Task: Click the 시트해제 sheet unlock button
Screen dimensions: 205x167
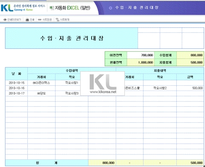Action: [x=62, y=20]
